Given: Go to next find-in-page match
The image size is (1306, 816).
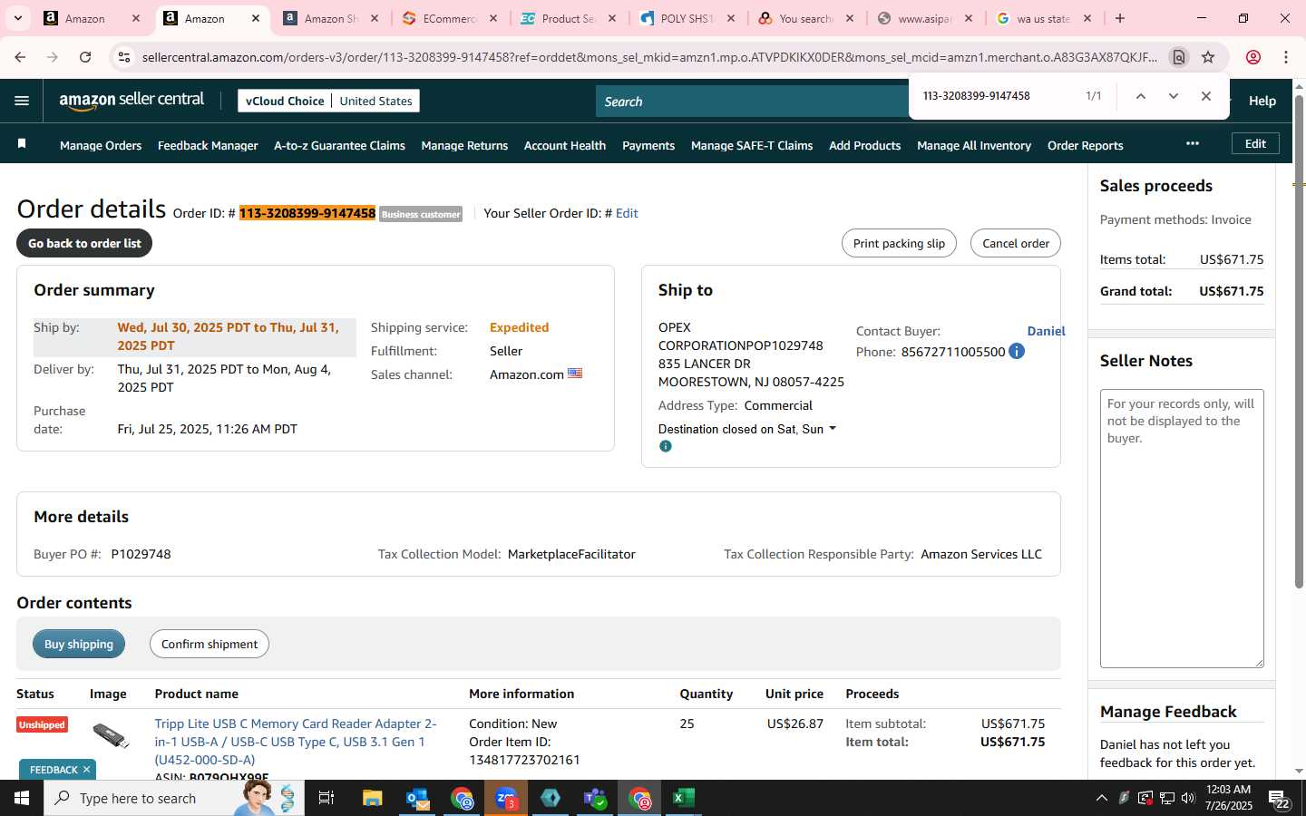Looking at the screenshot, I should coord(1173,96).
